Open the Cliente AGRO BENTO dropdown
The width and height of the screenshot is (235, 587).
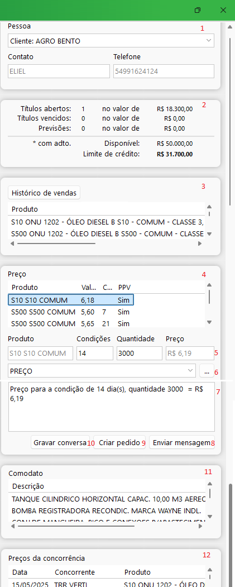pos(111,41)
